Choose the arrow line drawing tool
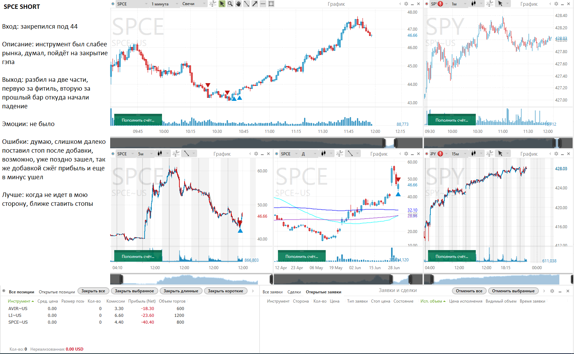 [255, 4]
